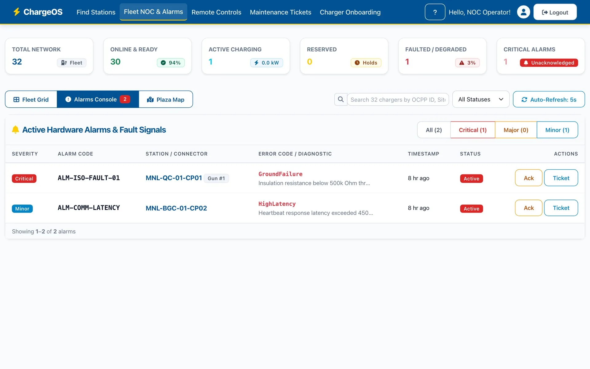The width and height of the screenshot is (590, 369).
Task: Open the user profile avatar icon
Action: (523, 12)
